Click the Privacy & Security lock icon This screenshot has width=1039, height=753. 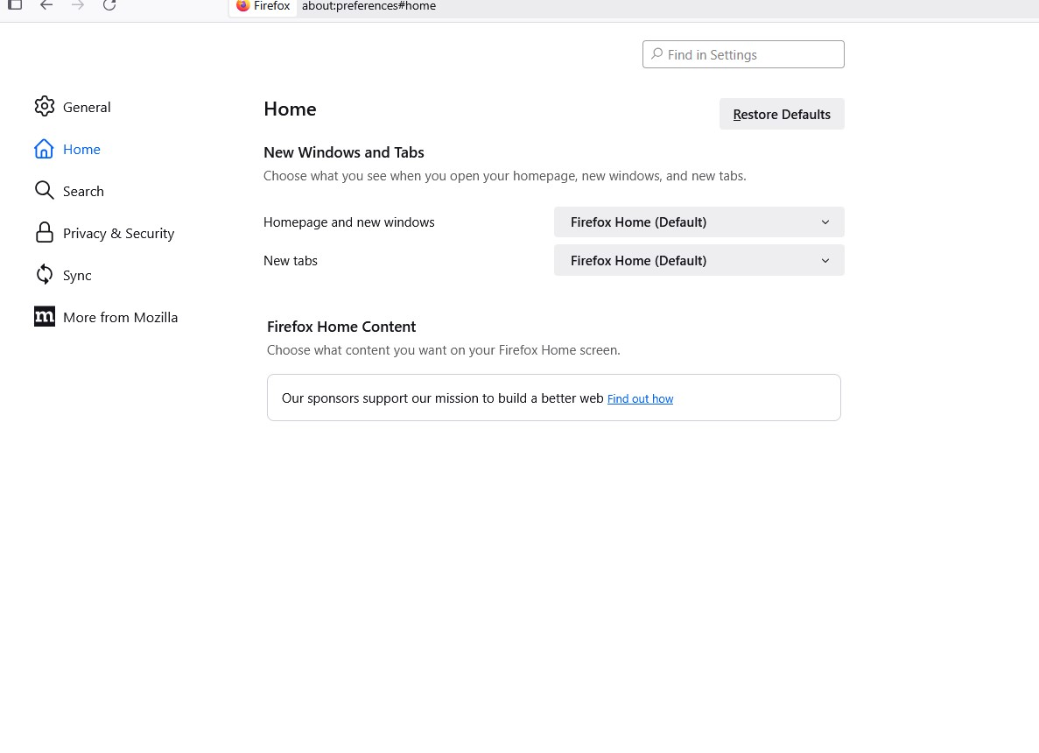45,232
